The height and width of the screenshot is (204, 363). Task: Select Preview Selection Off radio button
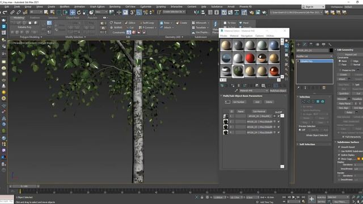click(300, 130)
